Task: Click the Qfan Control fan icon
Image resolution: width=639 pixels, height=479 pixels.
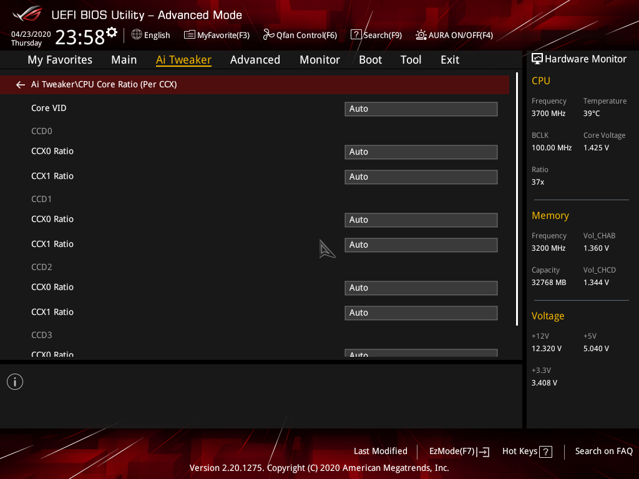Action: (268, 35)
